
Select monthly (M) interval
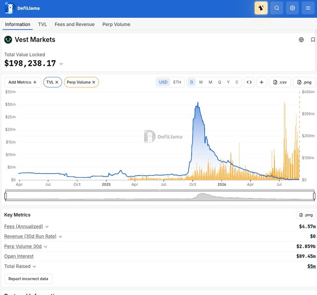210,82
